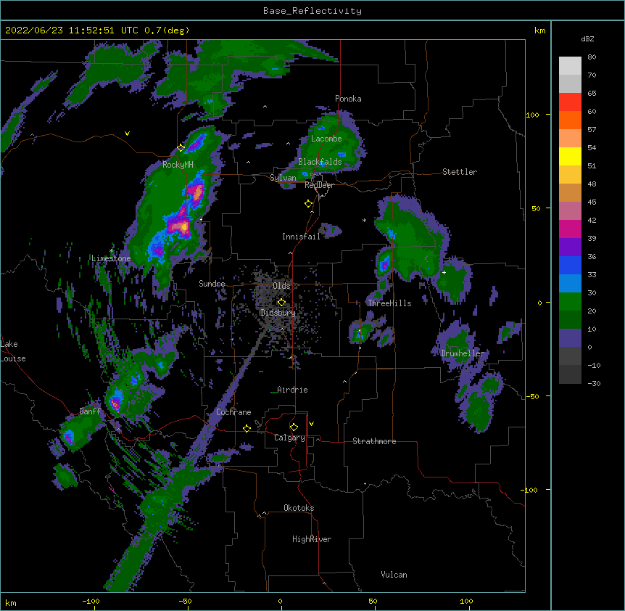Click the yellow diamond marker above Calgary label
This screenshot has height=611, width=625.
(294, 427)
